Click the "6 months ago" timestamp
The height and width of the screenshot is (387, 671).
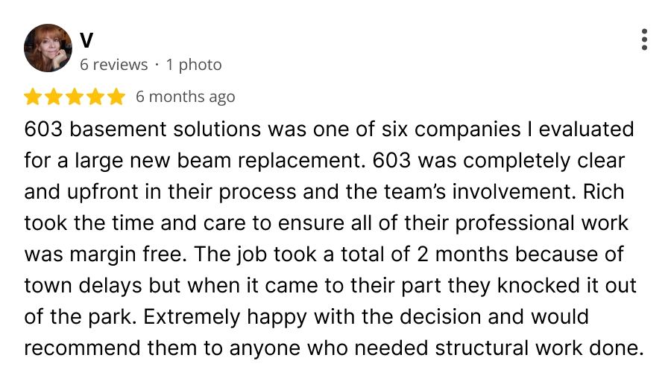tap(186, 97)
